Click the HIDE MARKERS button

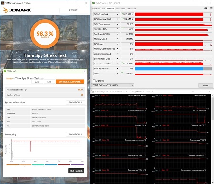[76, 171]
